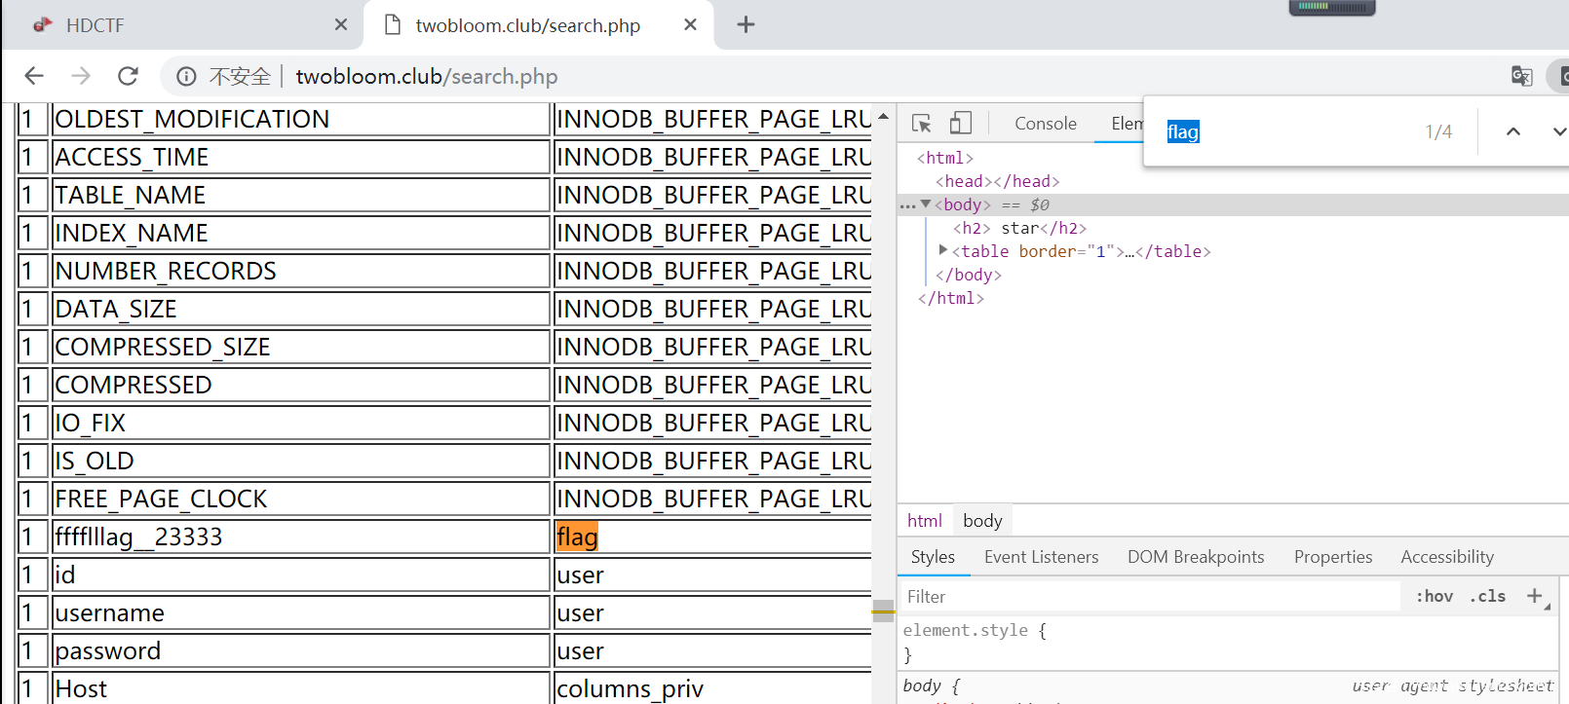The width and height of the screenshot is (1569, 704).
Task: Open a new browser tab
Action: (x=746, y=24)
